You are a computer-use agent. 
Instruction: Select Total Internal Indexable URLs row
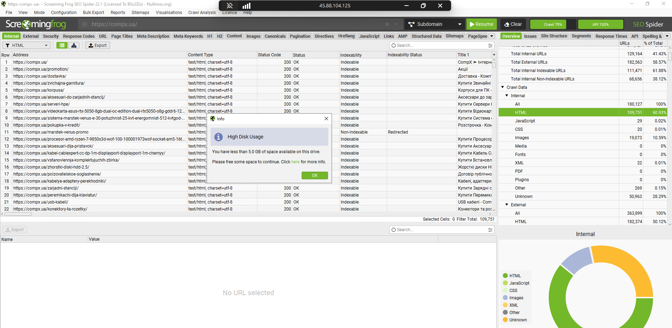[583, 71]
